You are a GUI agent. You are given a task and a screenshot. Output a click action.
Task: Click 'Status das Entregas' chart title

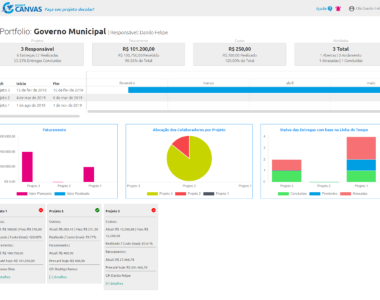pos(324,130)
